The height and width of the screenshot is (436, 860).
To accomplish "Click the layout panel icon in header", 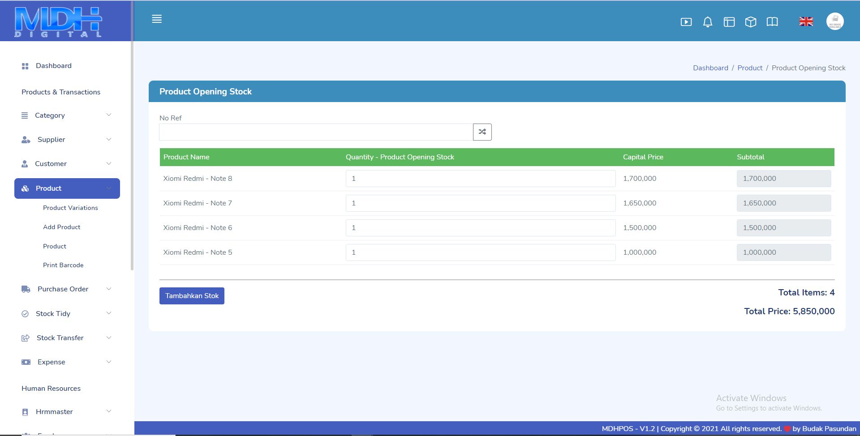I will coord(729,21).
